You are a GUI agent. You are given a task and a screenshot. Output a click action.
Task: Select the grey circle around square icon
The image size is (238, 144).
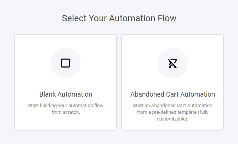65,63
